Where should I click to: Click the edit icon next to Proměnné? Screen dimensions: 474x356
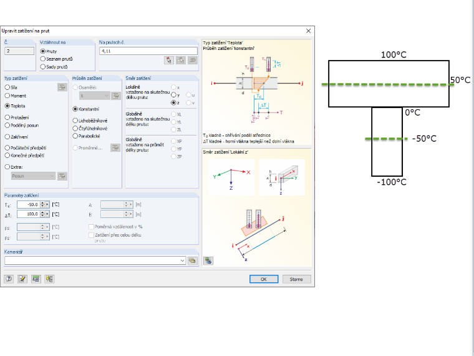(x=115, y=148)
